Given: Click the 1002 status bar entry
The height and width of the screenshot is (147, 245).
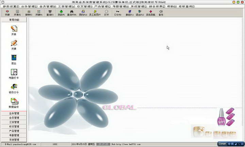Looking at the screenshot, I should 55,144.
